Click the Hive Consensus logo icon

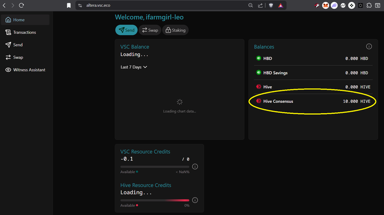[258, 101]
